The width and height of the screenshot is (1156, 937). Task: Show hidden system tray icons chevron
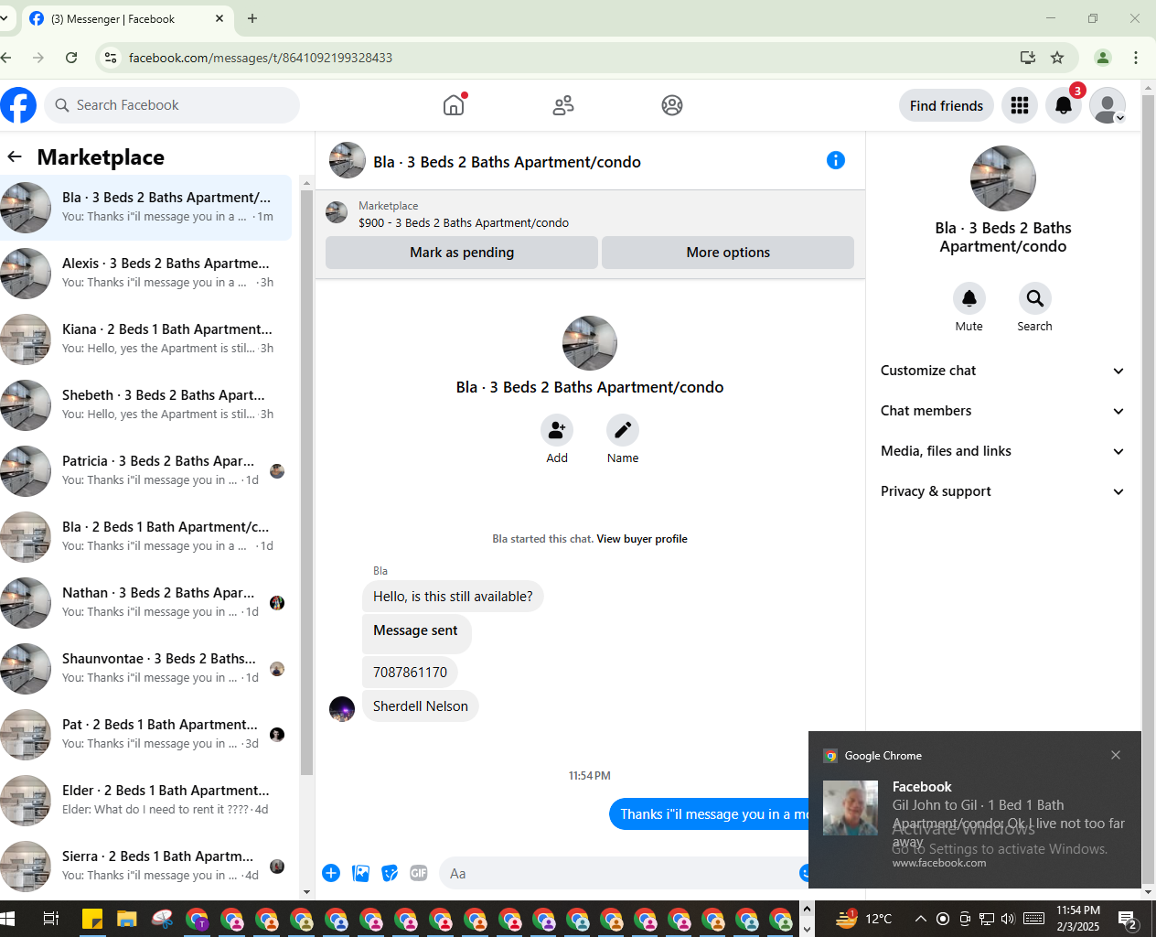(920, 919)
